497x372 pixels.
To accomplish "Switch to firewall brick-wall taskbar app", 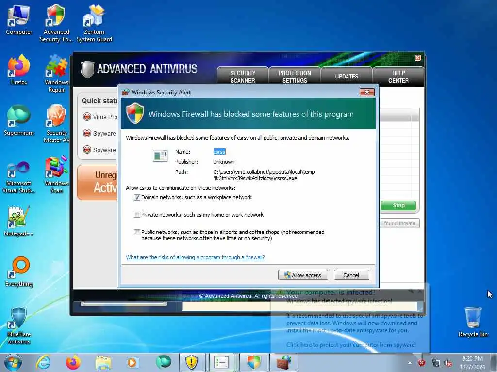I will coord(283,362).
